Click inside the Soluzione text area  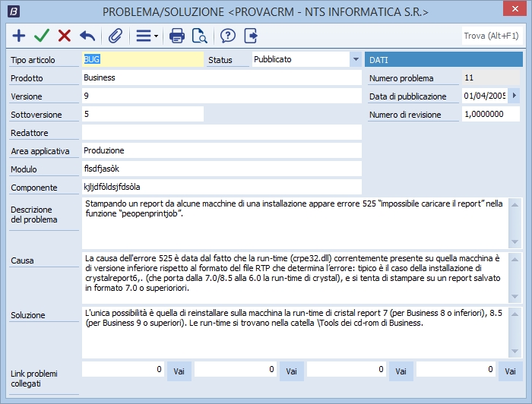tap(295, 333)
